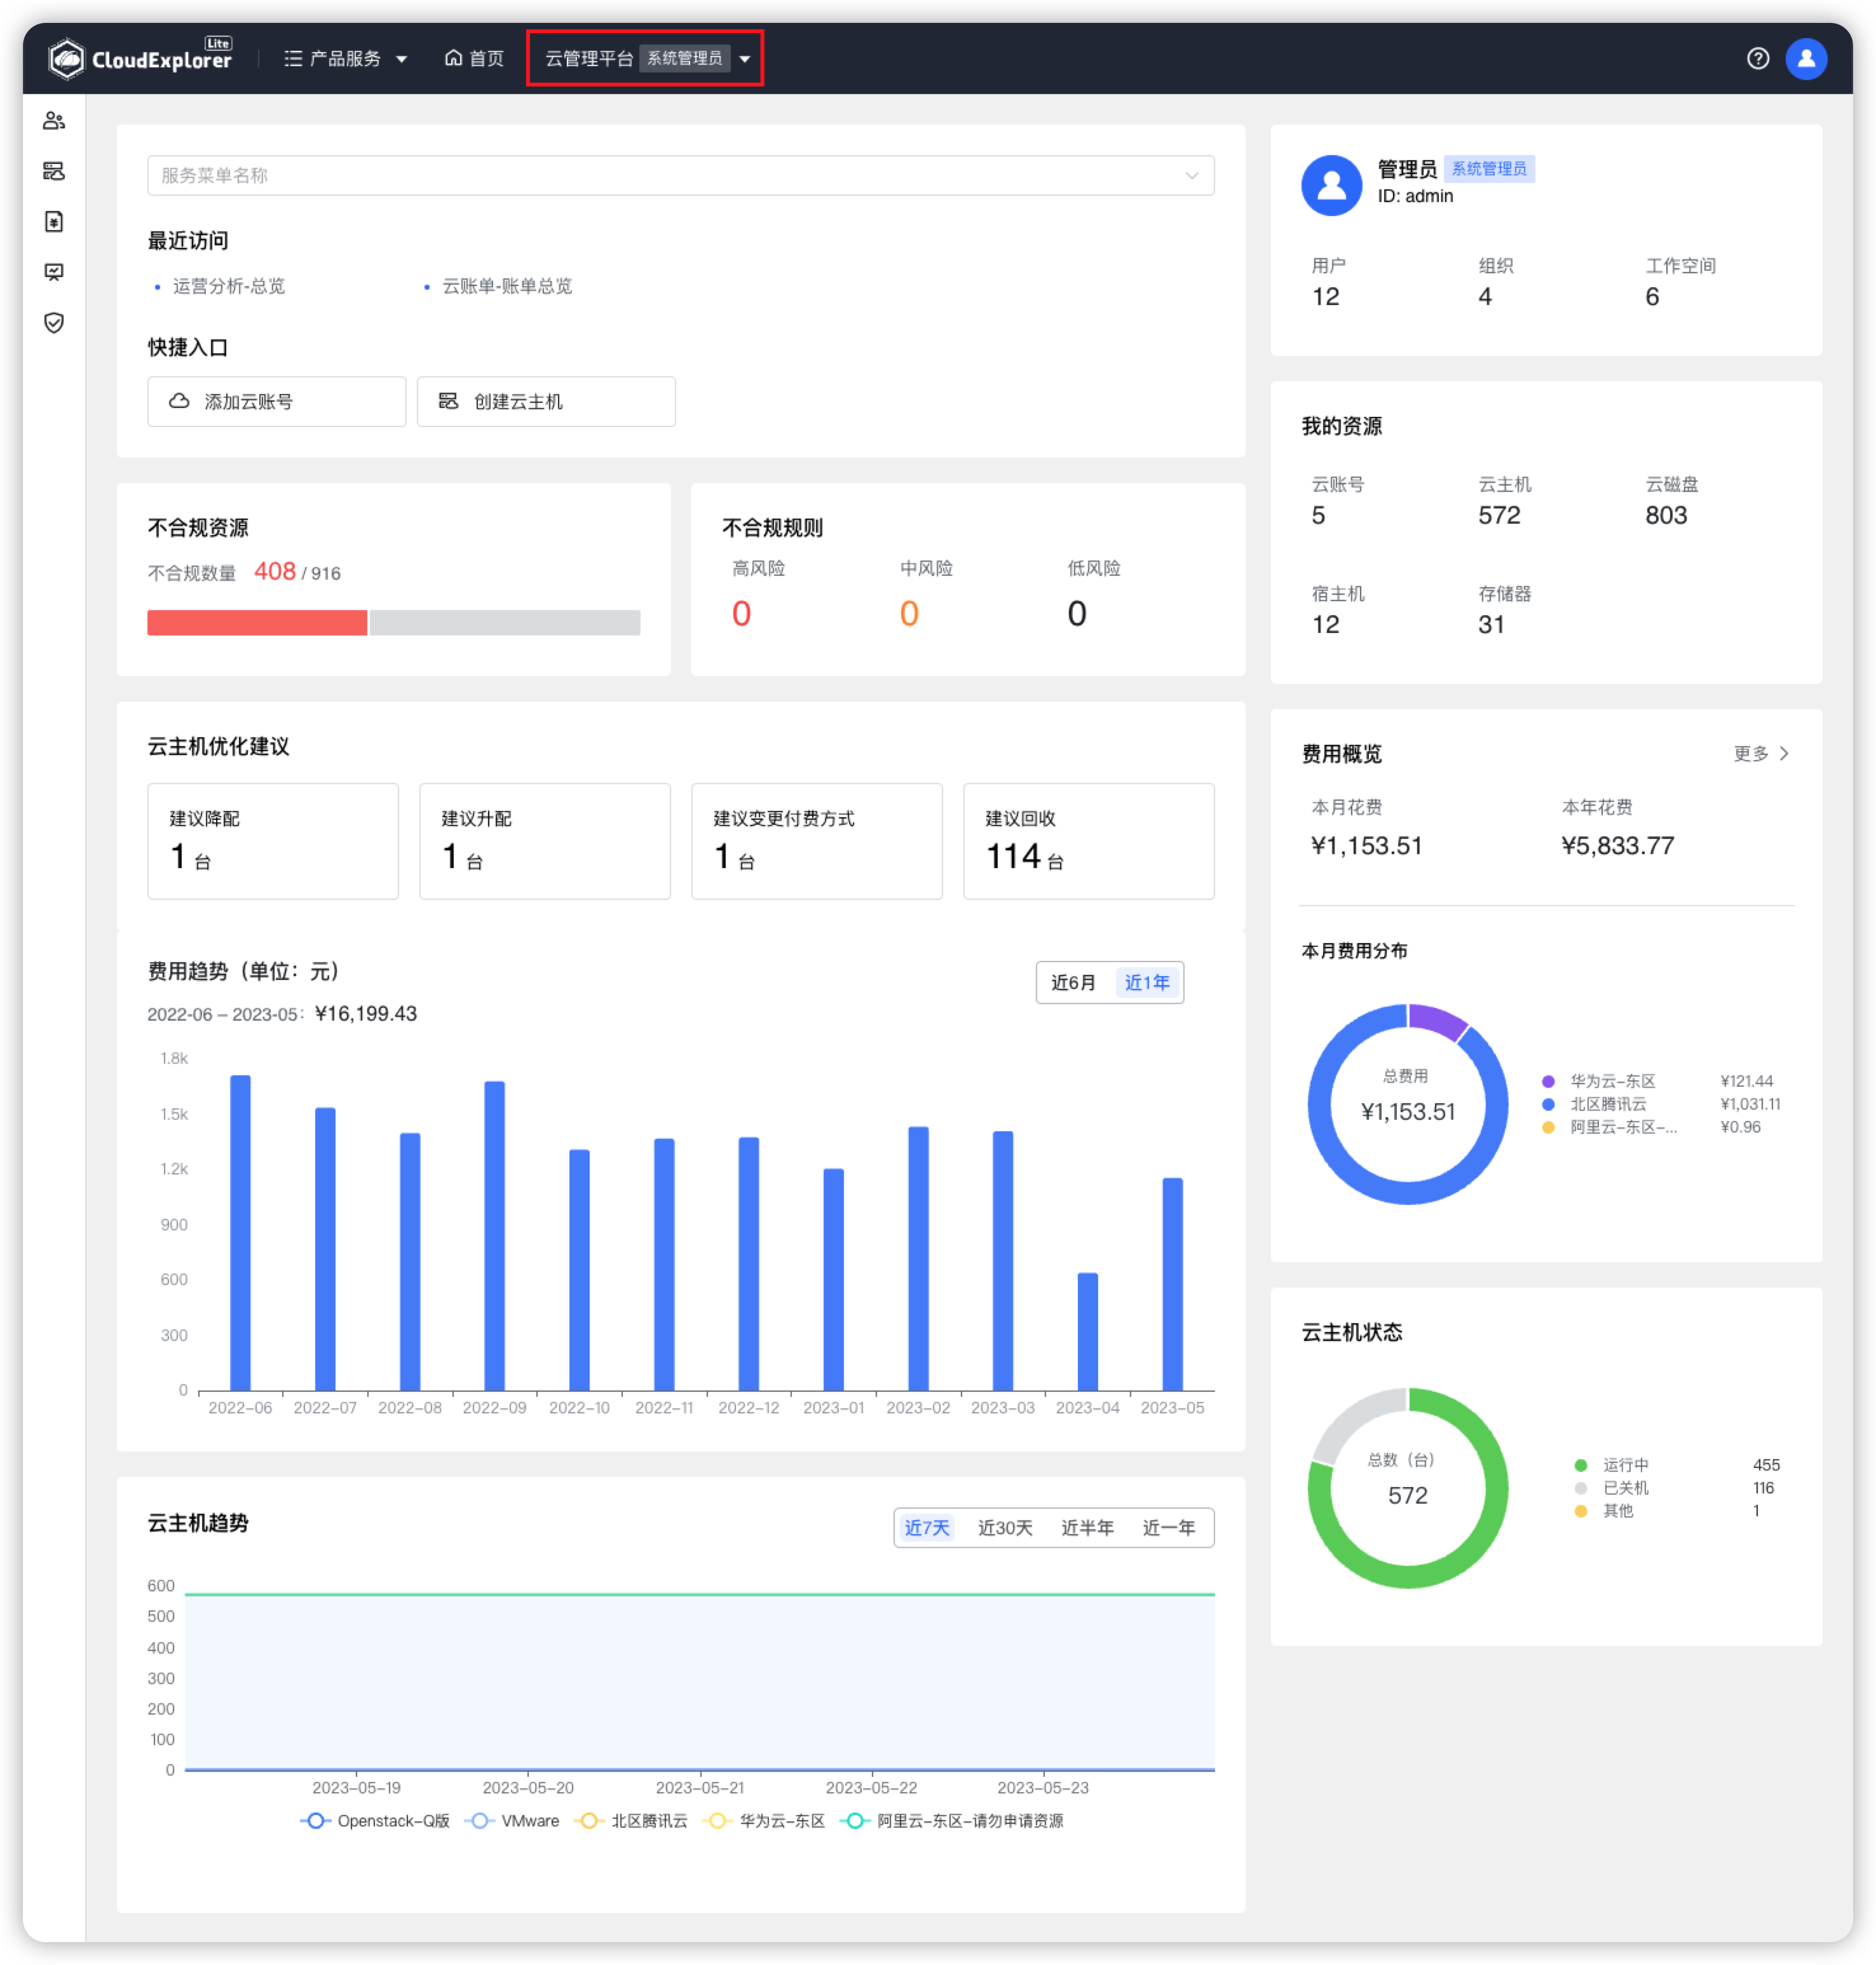Go to 首页 home page
This screenshot has width=1876, height=1965.
[x=474, y=58]
